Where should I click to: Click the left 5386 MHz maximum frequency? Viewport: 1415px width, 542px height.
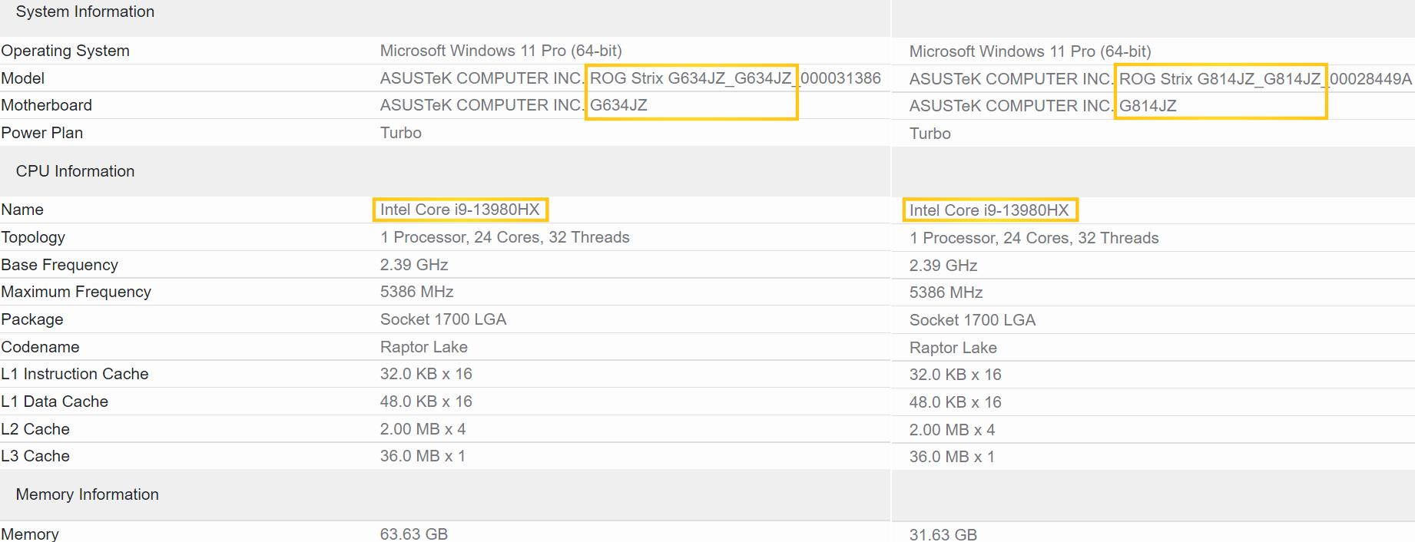(416, 292)
